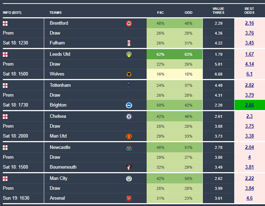Click the Newcastle club crest icon
Image resolution: width=265 pixels, height=206 pixels.
(129, 148)
